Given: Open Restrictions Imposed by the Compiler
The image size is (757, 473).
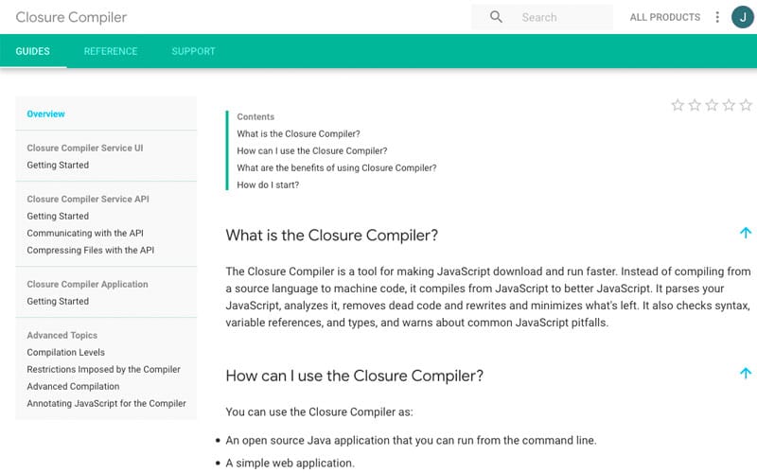Looking at the screenshot, I should click(104, 369).
